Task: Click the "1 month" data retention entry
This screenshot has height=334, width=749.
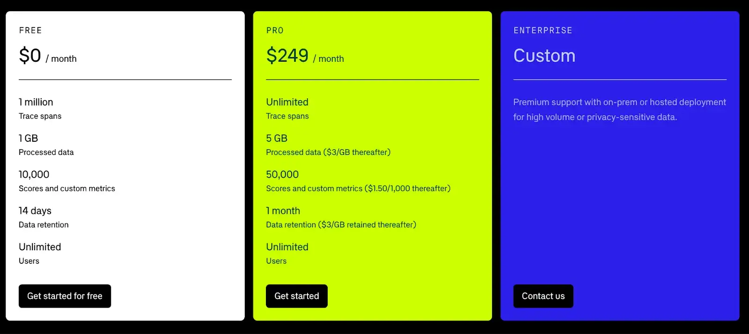Action: point(283,211)
